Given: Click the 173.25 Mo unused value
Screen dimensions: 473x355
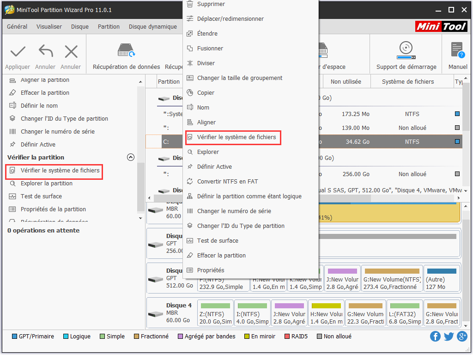Looking at the screenshot, I should [x=355, y=114].
